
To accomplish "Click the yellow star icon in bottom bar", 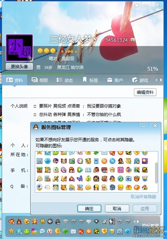I will [11, 231].
